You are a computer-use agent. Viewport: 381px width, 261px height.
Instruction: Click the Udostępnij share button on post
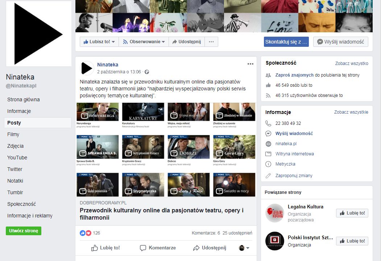210,248
